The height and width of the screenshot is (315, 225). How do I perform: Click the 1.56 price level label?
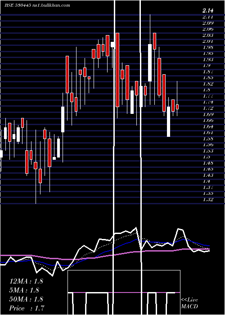[x=208, y=144]
